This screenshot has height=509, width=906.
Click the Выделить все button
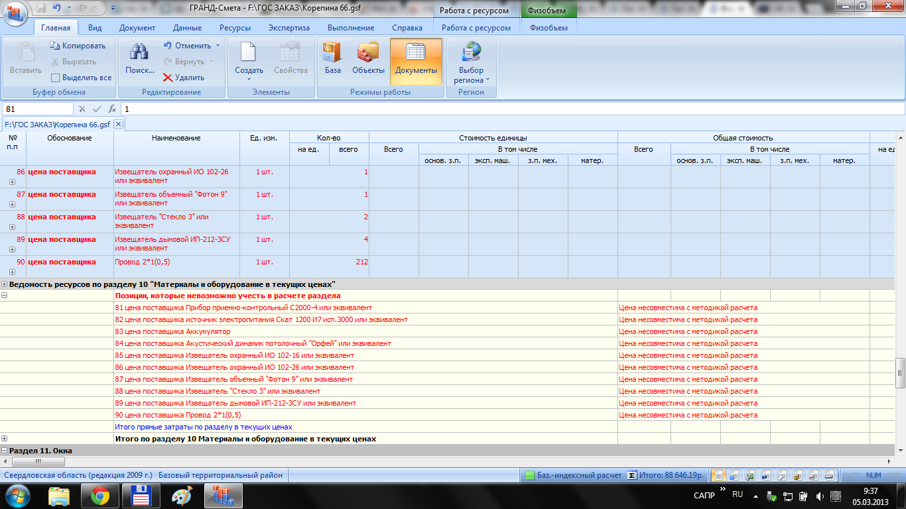point(81,78)
